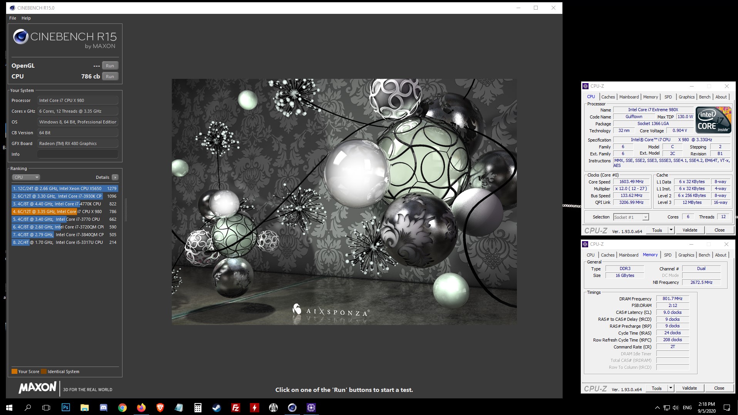Click the Cinebench R15 sphere logo
This screenshot has height=415, width=738.
(21, 37)
